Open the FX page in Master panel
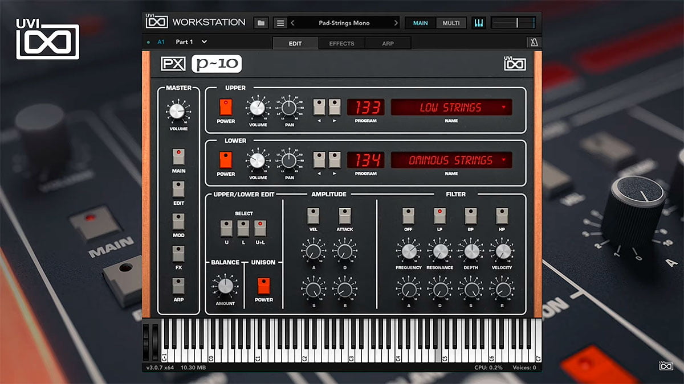This screenshot has width=684, height=384. pyautogui.click(x=178, y=254)
